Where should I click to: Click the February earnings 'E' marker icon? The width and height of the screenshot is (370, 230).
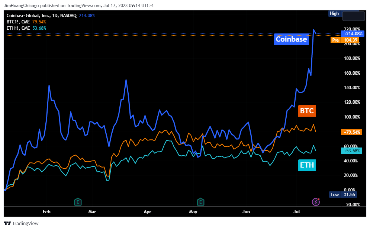(x=78, y=202)
